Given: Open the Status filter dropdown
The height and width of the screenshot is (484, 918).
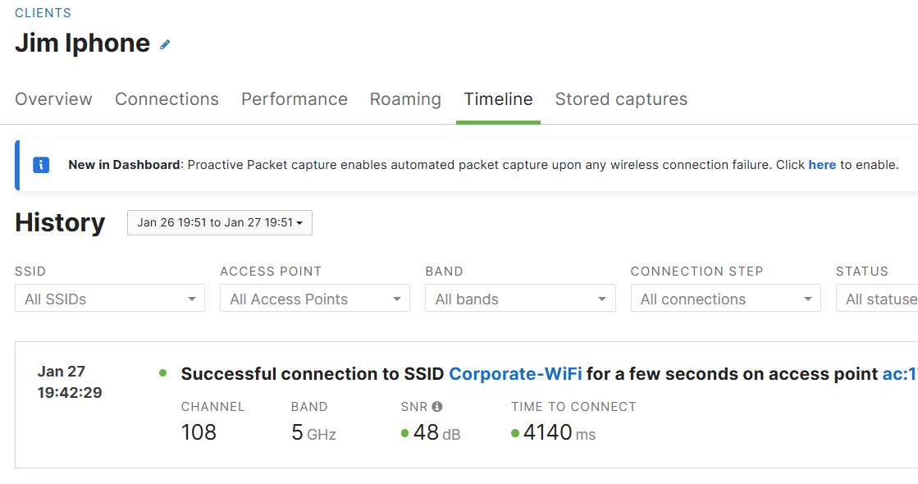Looking at the screenshot, I should point(877,299).
